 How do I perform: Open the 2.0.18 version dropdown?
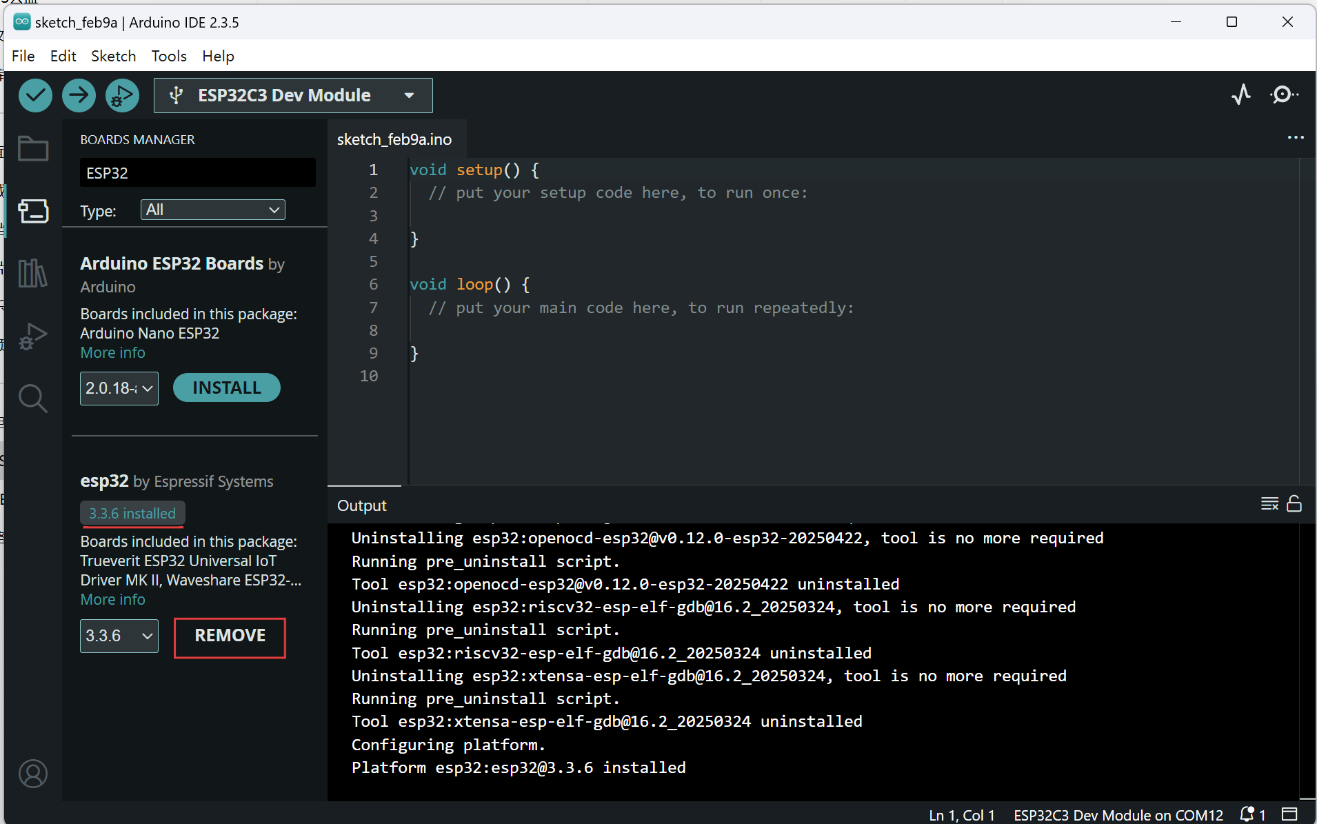click(119, 388)
